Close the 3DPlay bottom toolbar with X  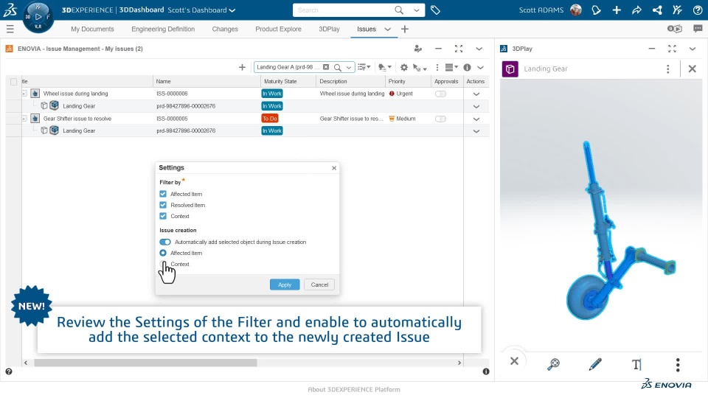[x=514, y=361]
